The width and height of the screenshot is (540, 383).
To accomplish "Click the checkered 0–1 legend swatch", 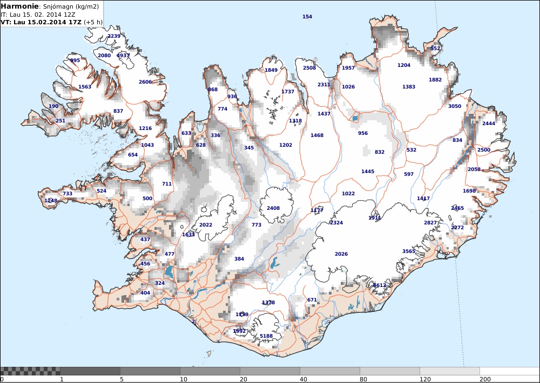I will click(x=30, y=371).
